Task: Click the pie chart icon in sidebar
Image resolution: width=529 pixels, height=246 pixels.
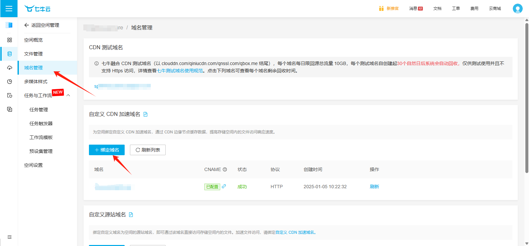Action: pos(10,82)
